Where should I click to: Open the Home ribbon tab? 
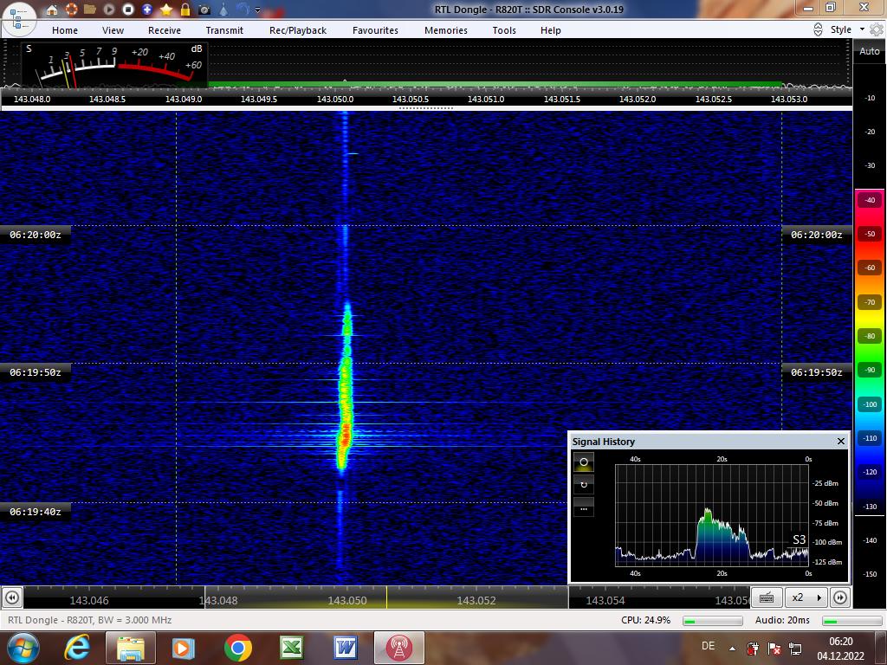tap(65, 30)
